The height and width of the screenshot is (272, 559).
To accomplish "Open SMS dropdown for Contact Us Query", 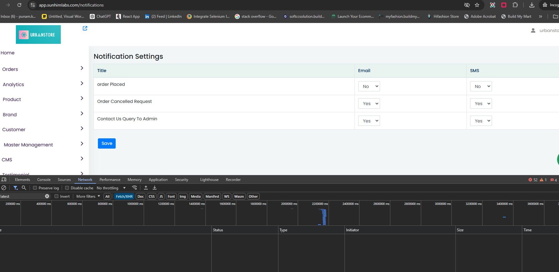I will pos(481,121).
